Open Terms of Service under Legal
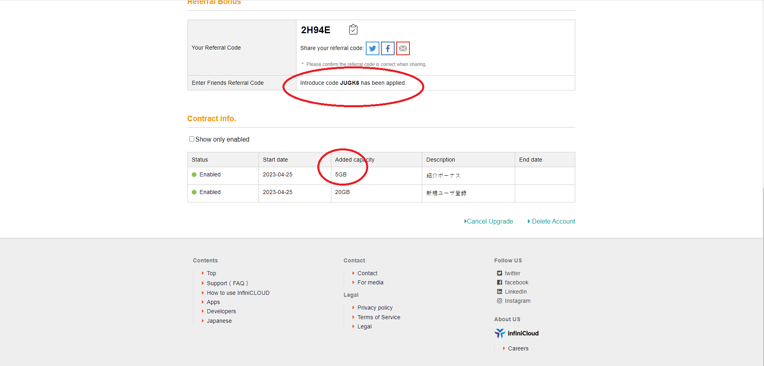The width and height of the screenshot is (764, 366). click(x=379, y=317)
